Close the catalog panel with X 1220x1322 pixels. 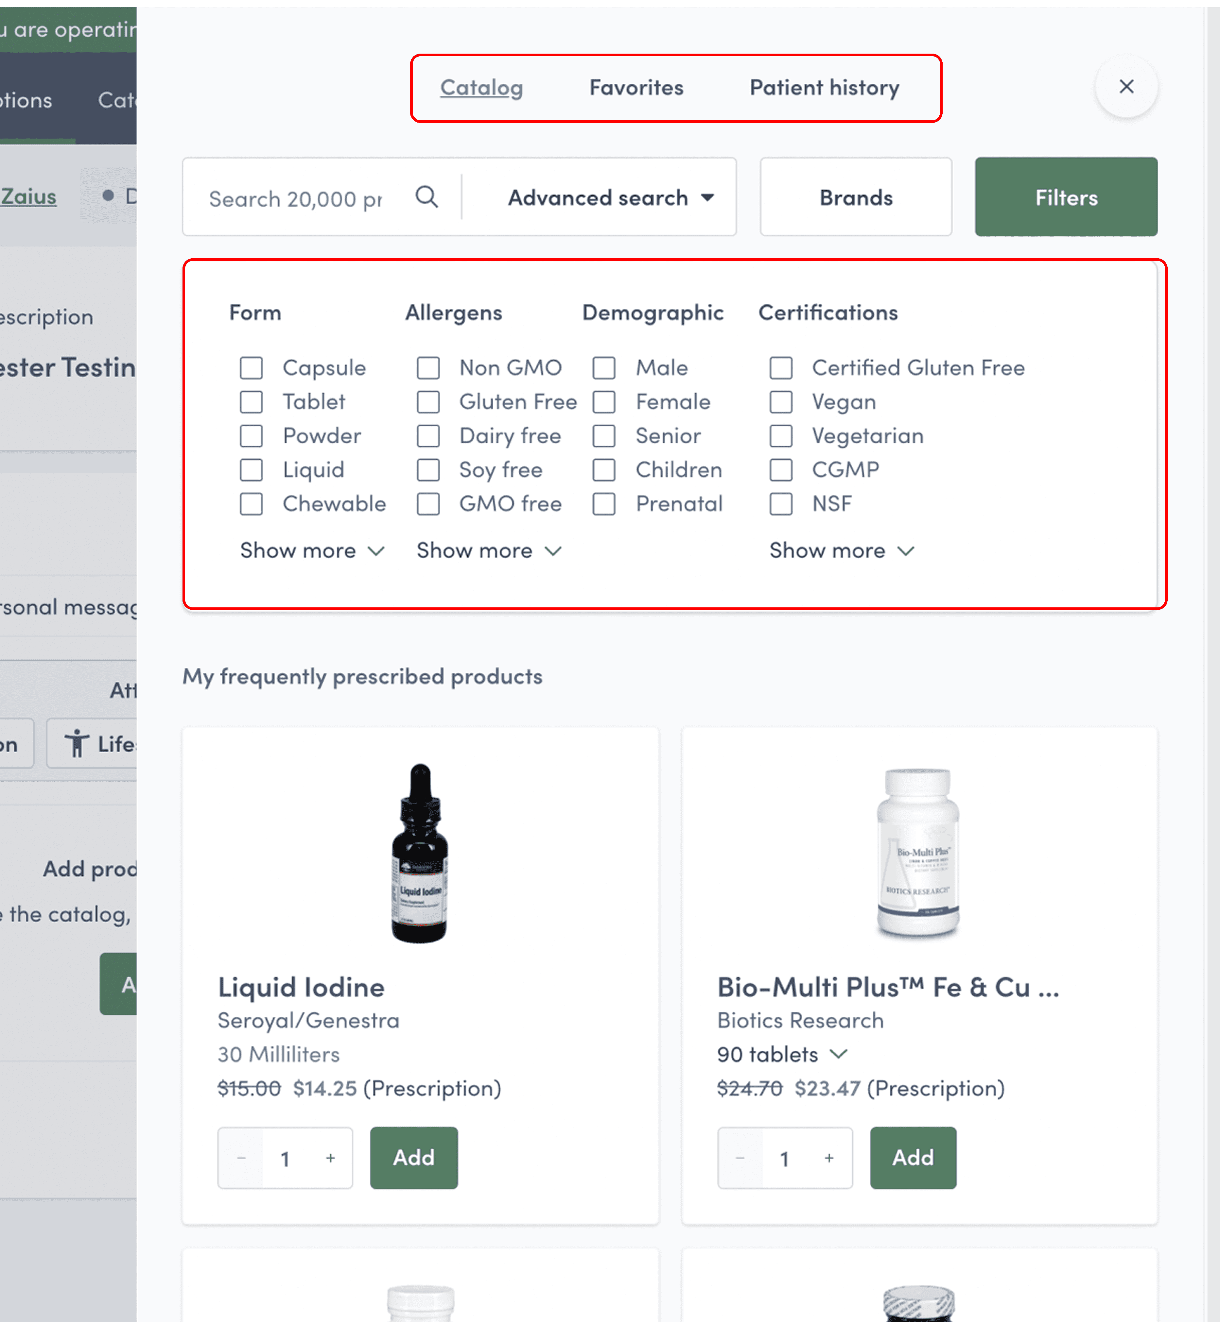[1126, 86]
